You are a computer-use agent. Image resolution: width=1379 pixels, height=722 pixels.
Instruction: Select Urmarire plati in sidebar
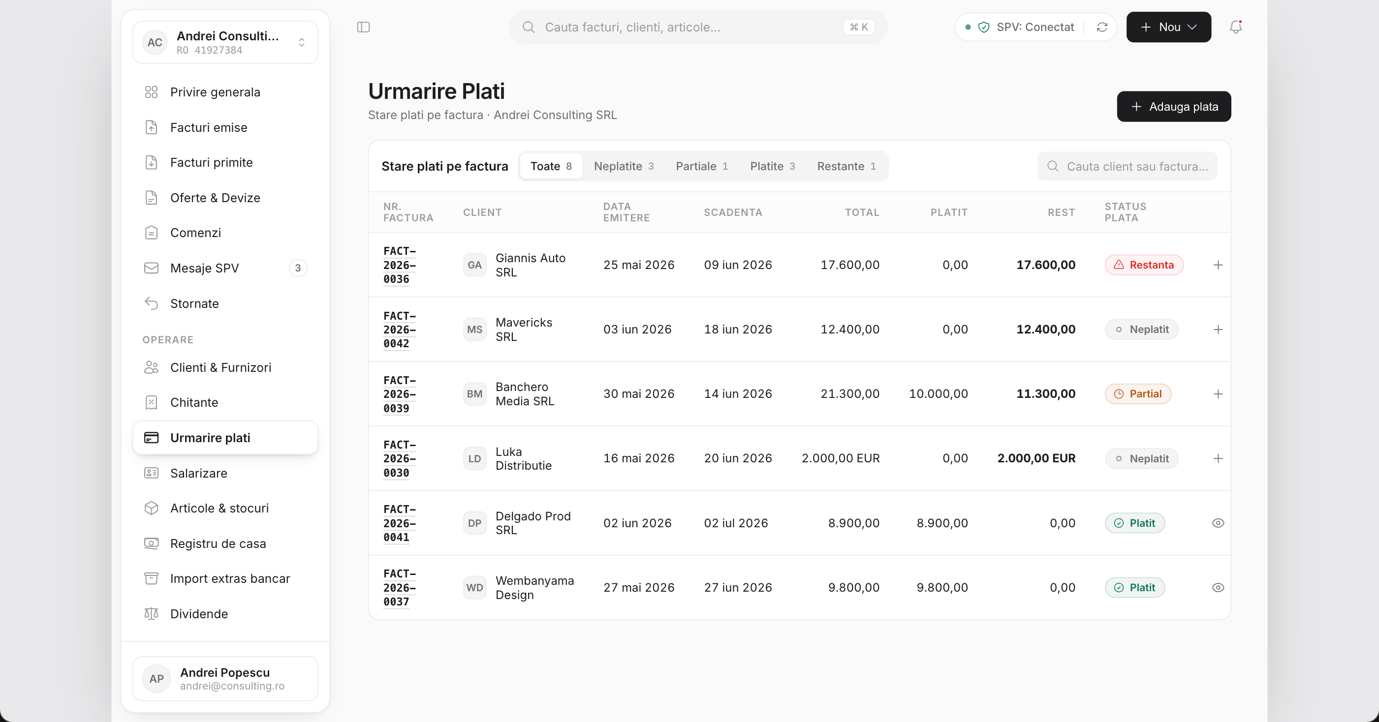(x=225, y=437)
